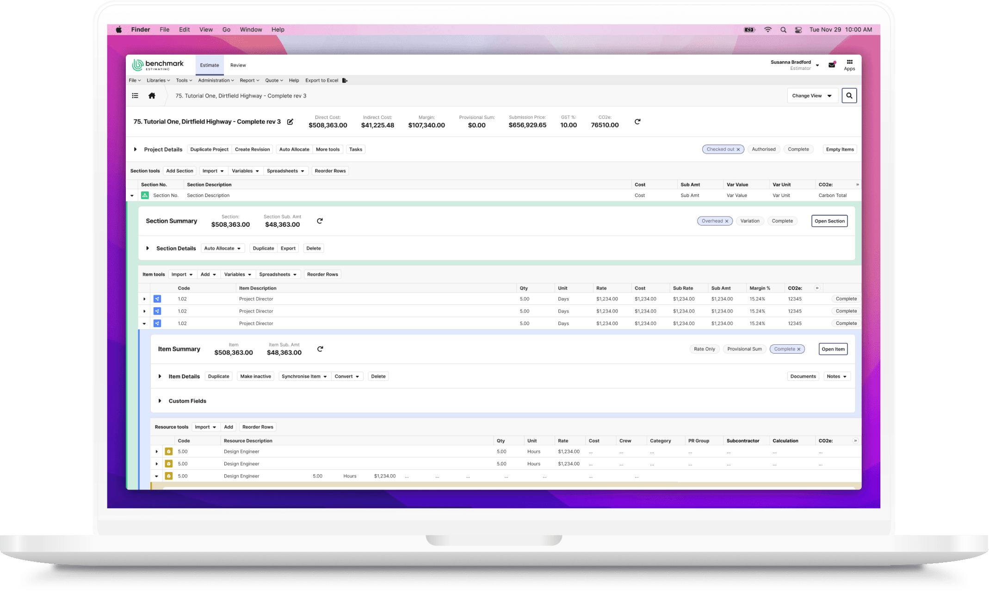989x597 pixels.
Task: Expand the Custom Fields panel
Action: point(160,401)
